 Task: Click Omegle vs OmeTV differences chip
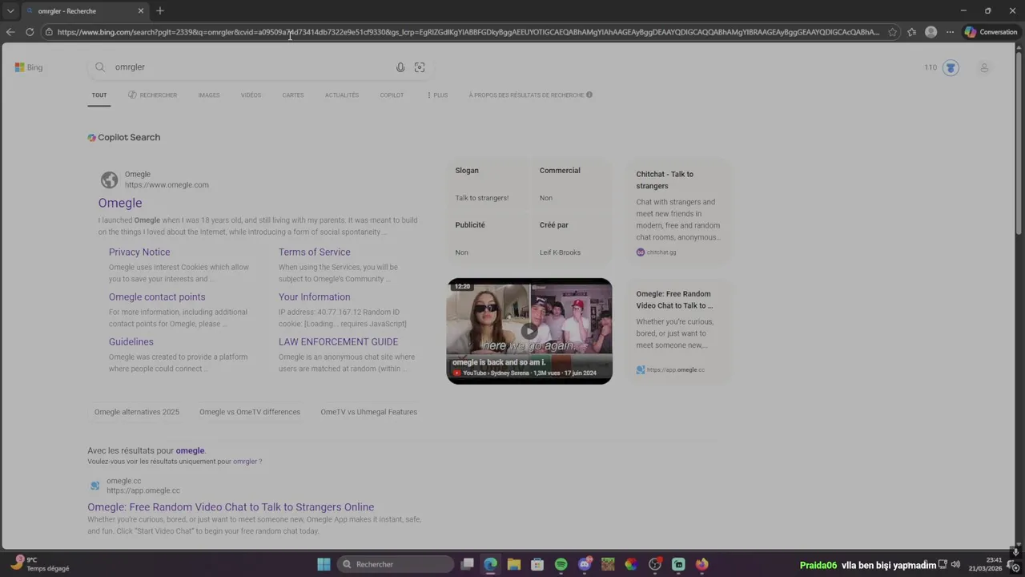click(x=250, y=412)
